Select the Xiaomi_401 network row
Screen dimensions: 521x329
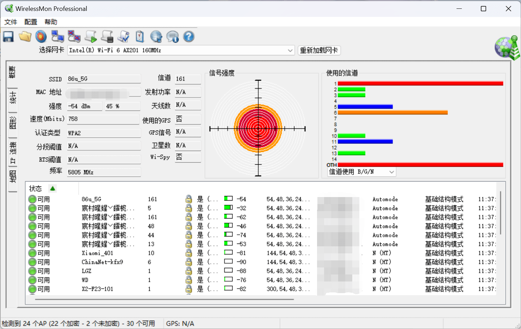pos(98,253)
